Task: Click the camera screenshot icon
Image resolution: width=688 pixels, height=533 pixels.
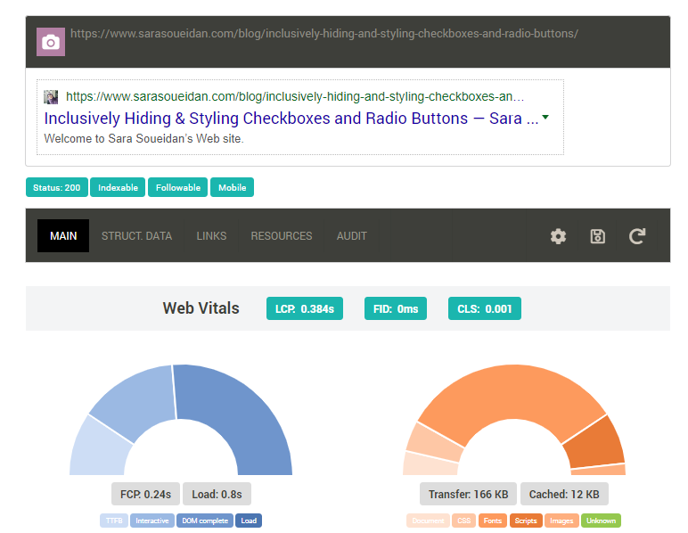Action: coord(51,42)
